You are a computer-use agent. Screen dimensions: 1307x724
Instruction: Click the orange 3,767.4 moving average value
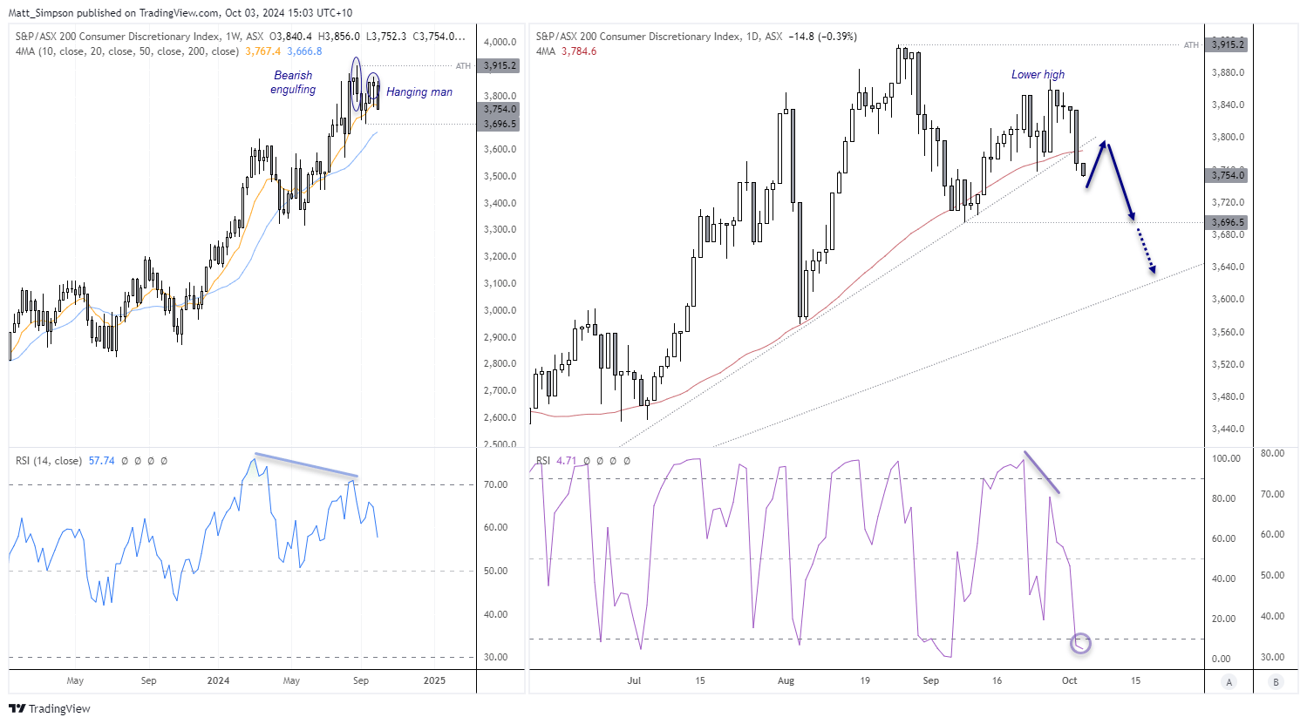pos(263,51)
